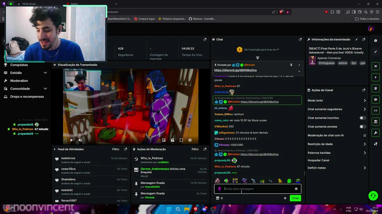Click Hospedar Canal
382x214 pixels.
click(318, 160)
